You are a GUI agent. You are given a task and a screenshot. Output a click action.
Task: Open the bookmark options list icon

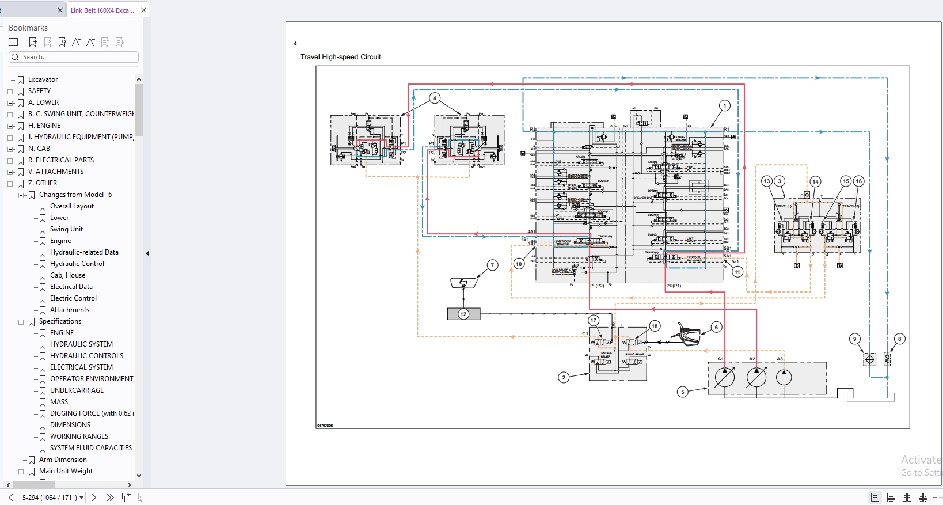pyautogui.click(x=13, y=42)
